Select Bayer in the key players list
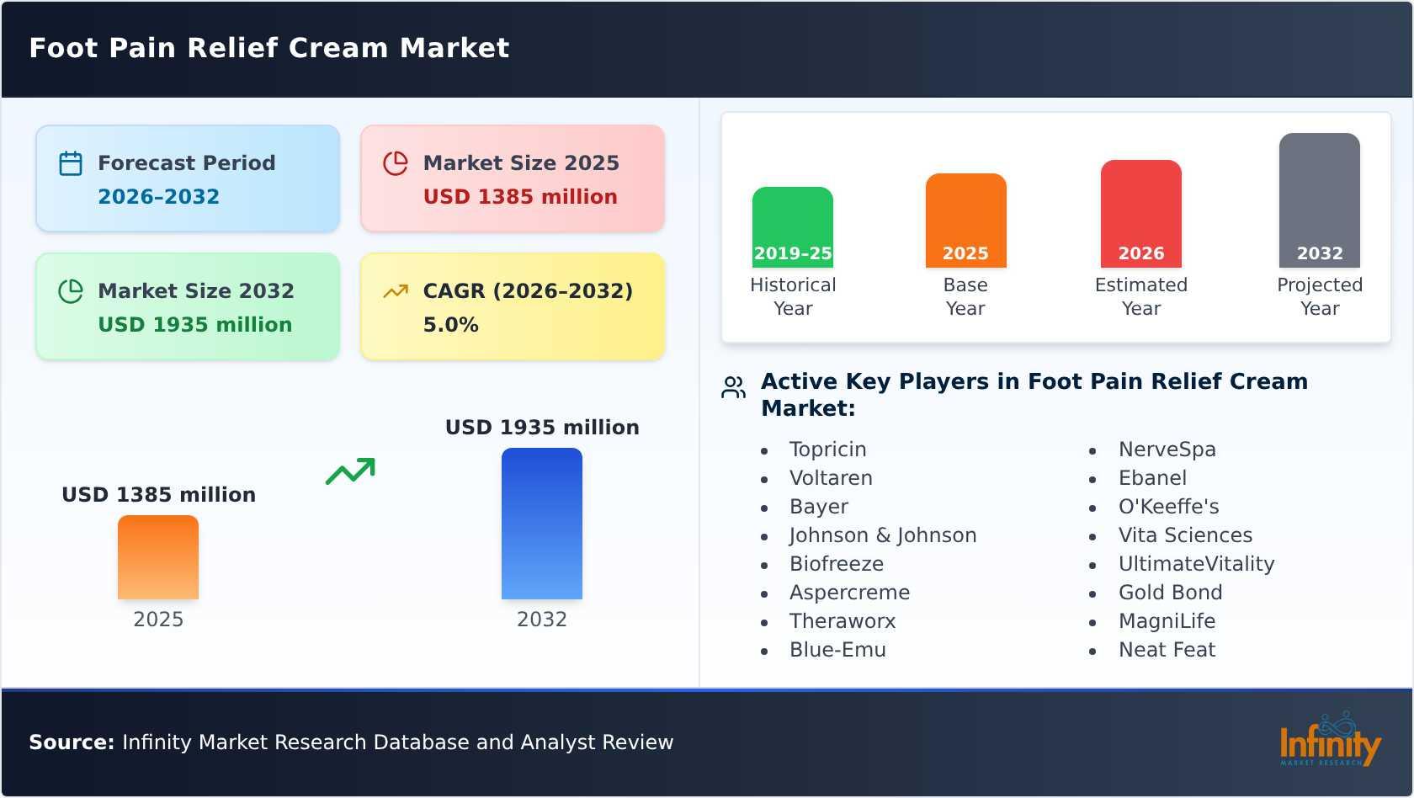The image size is (1414, 798). coord(819,507)
